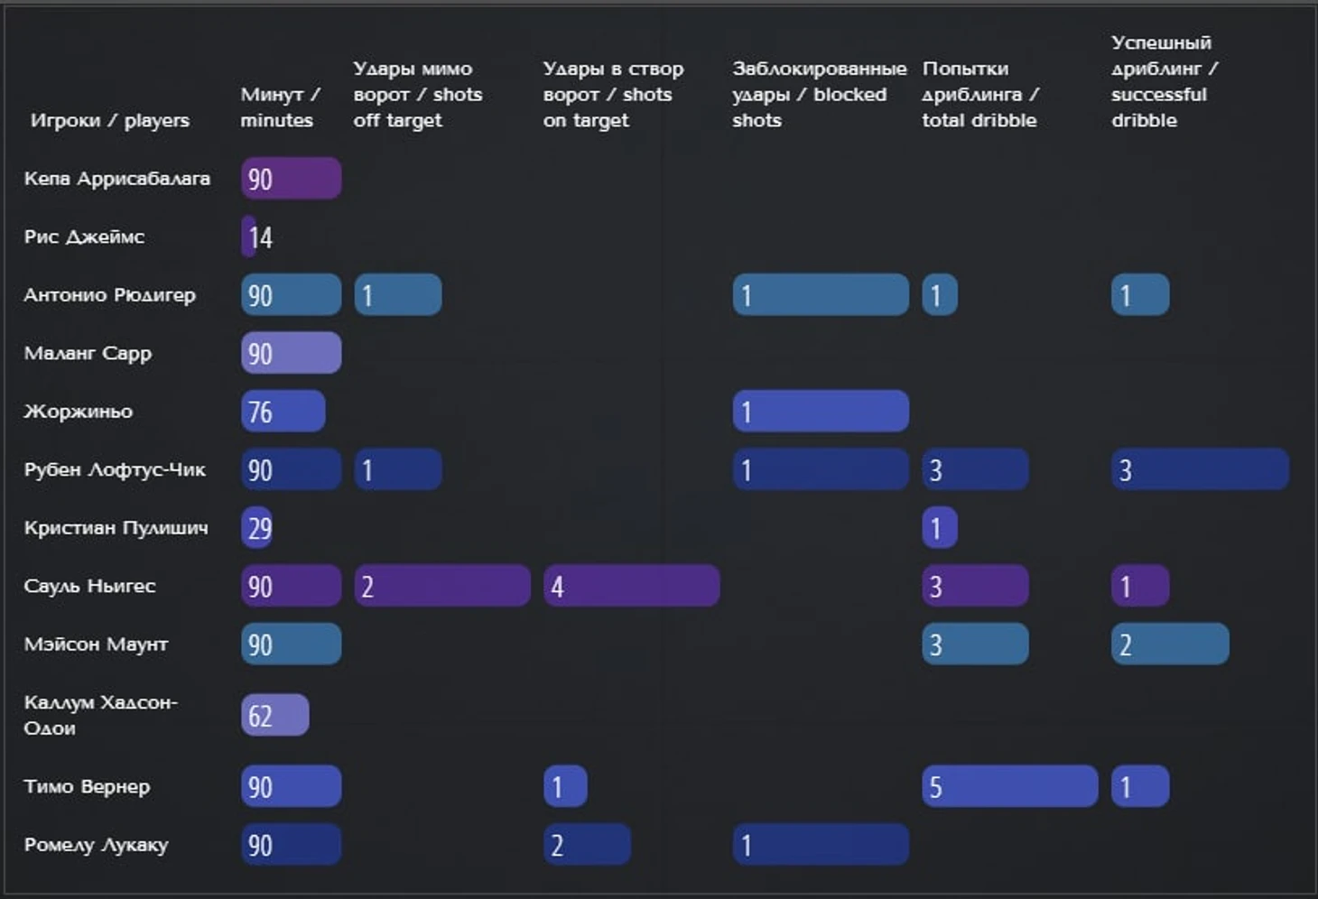Select Сауль Ньигес shots on target bar 4
1318x899 pixels.
click(x=631, y=587)
